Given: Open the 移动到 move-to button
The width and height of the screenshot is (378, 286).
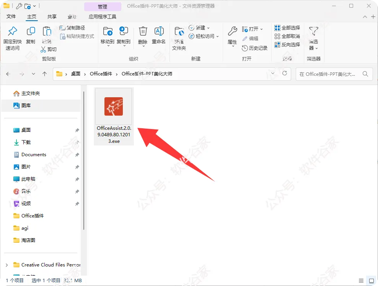Looking at the screenshot, I should coord(108,36).
